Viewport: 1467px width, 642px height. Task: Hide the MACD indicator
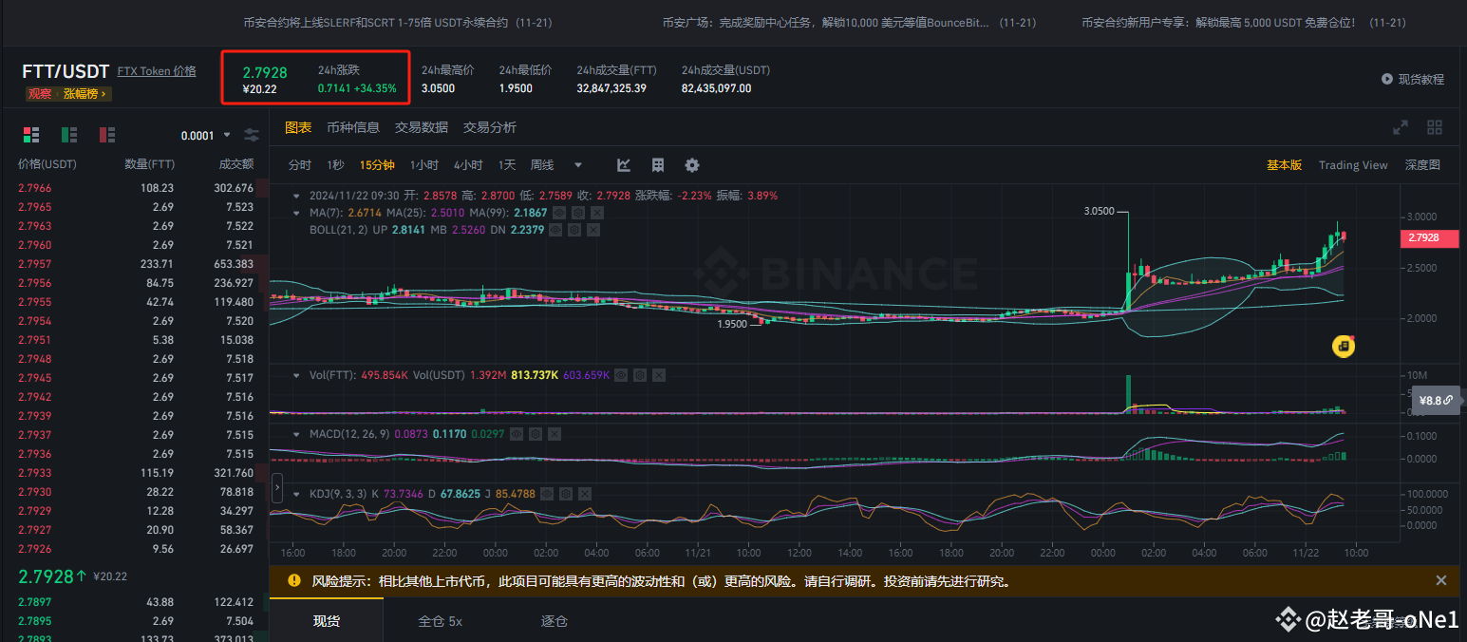pyautogui.click(x=517, y=434)
